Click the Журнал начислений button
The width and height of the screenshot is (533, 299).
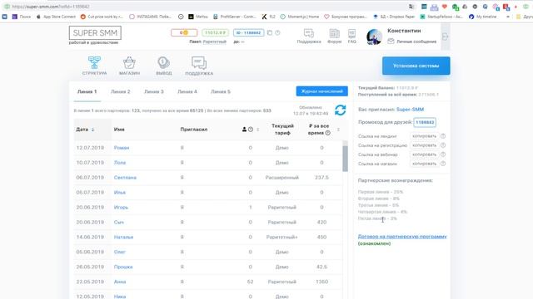322,91
